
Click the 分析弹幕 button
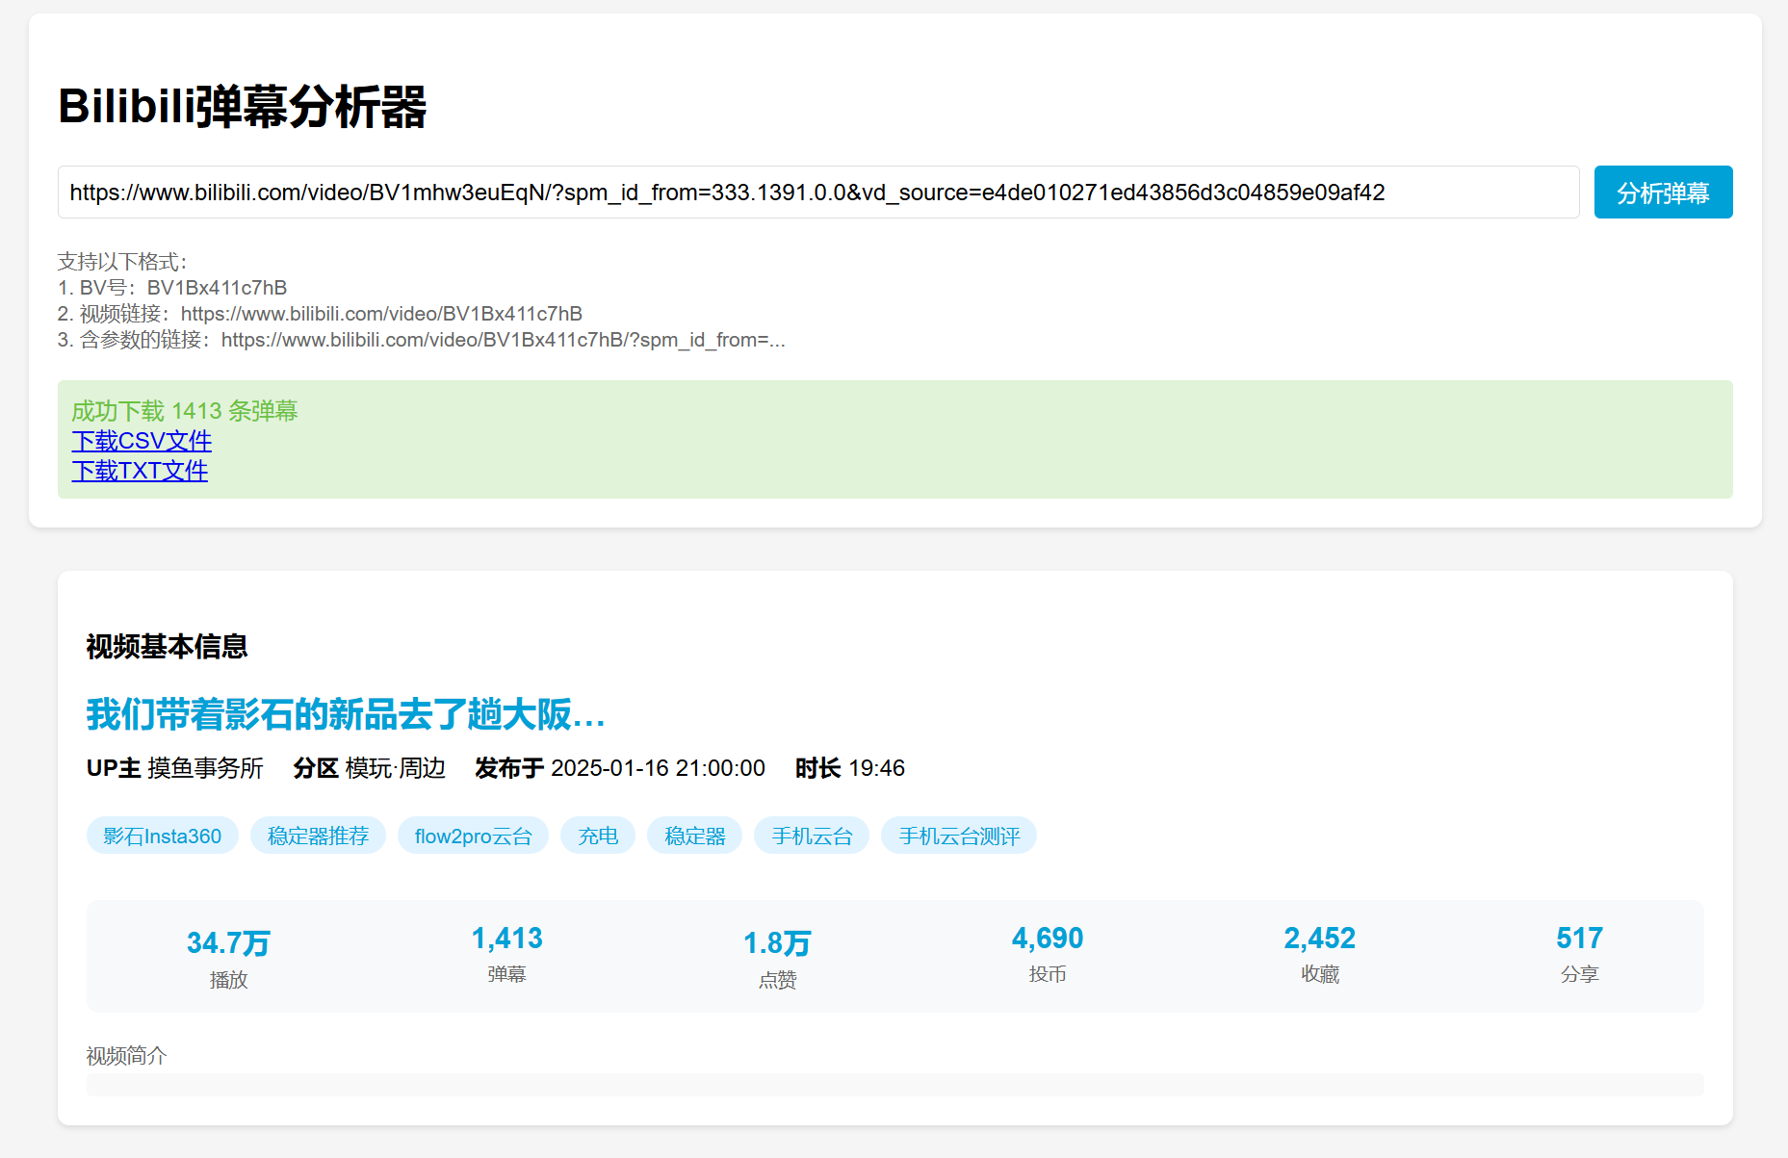(x=1662, y=193)
